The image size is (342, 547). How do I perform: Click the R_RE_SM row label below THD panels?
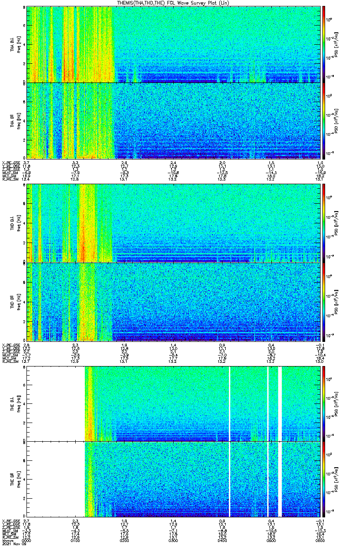tap(10, 361)
